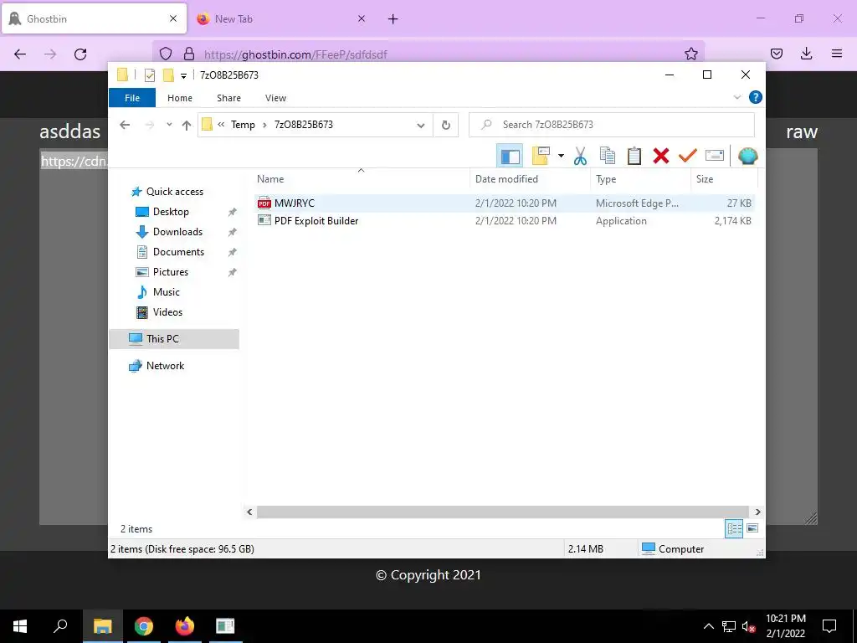Switch to the Share ribbon tab
The width and height of the screenshot is (857, 643).
pos(228,98)
